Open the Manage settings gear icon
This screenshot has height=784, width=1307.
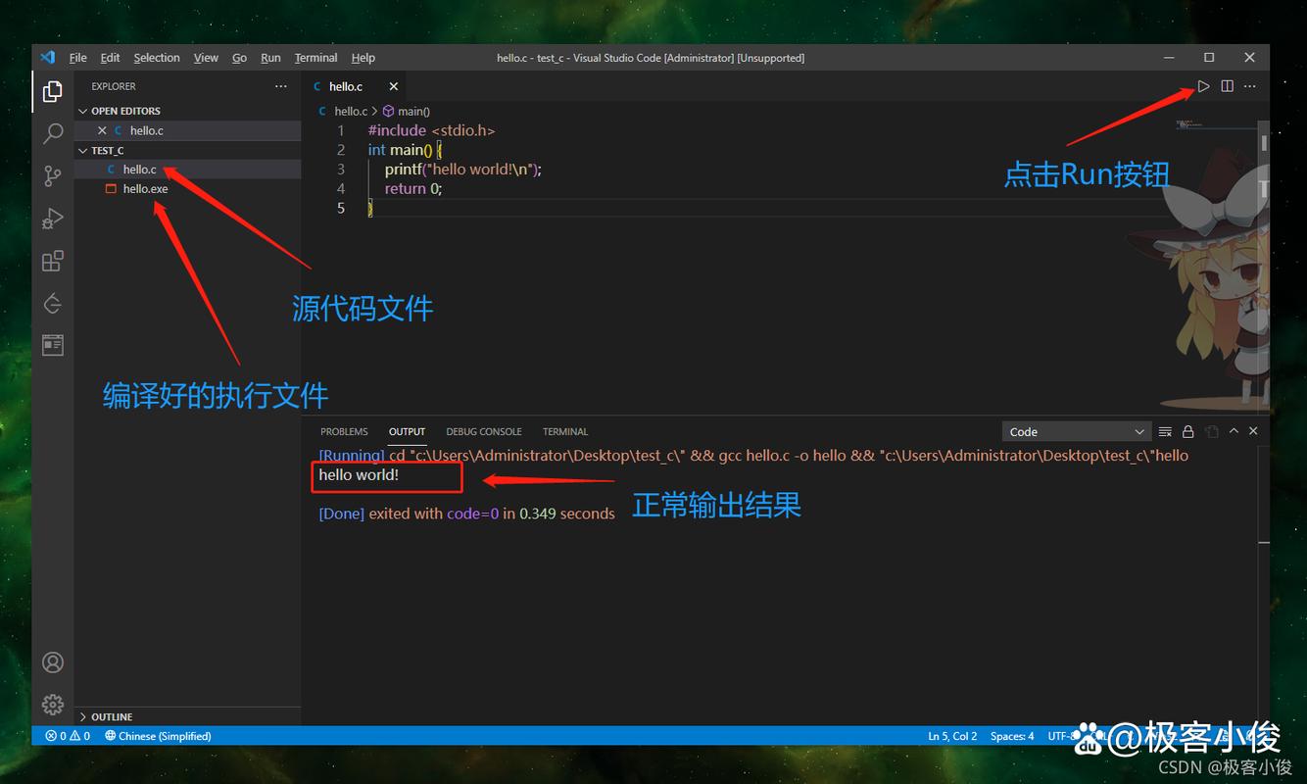pyautogui.click(x=52, y=704)
